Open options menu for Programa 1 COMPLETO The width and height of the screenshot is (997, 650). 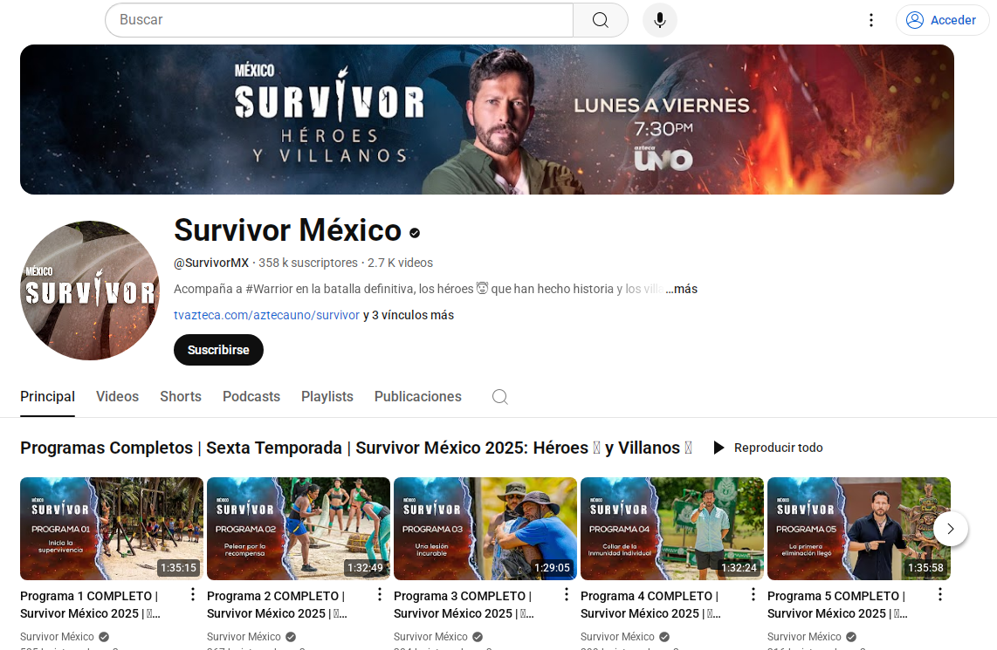(x=193, y=595)
